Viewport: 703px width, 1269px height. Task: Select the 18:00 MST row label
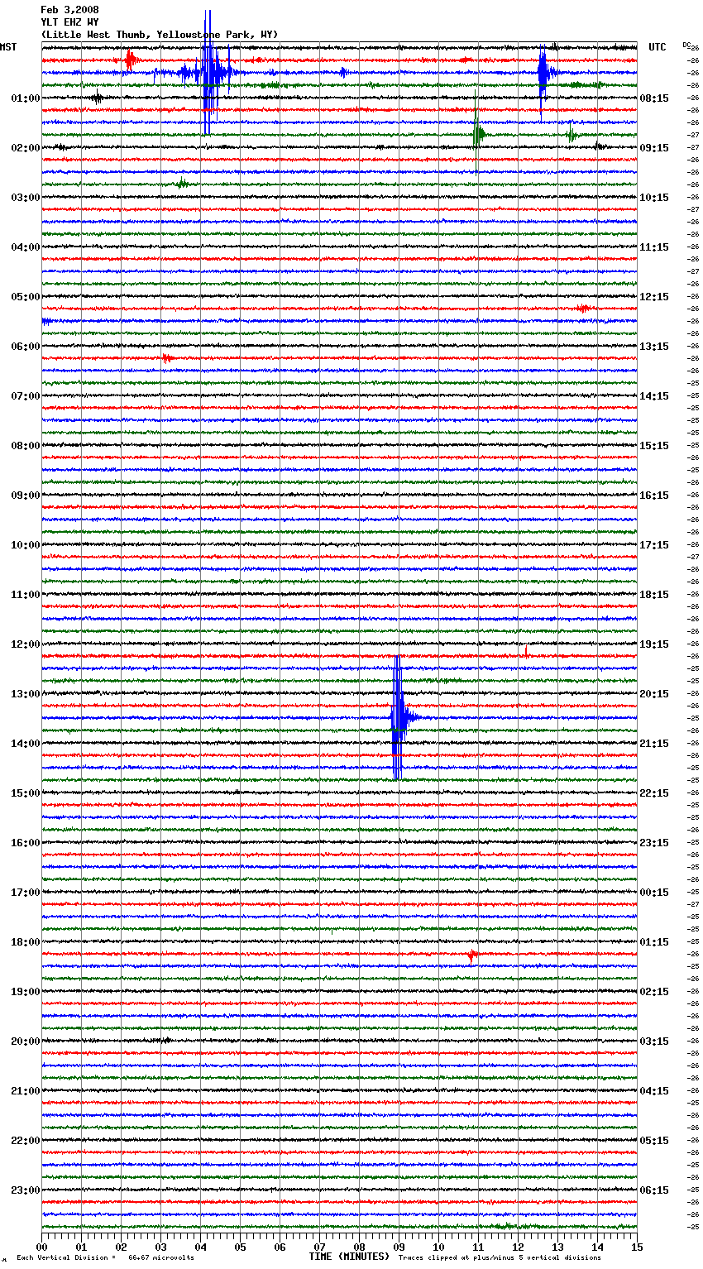(26, 942)
